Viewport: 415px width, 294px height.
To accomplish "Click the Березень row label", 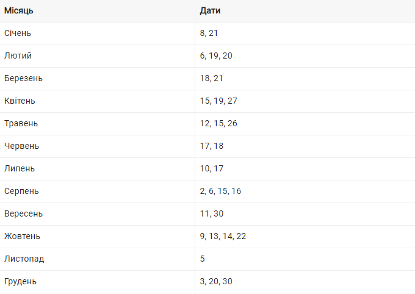I will pos(23,78).
